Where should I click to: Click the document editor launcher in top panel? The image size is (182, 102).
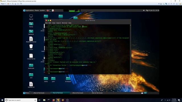pos(53,10)
